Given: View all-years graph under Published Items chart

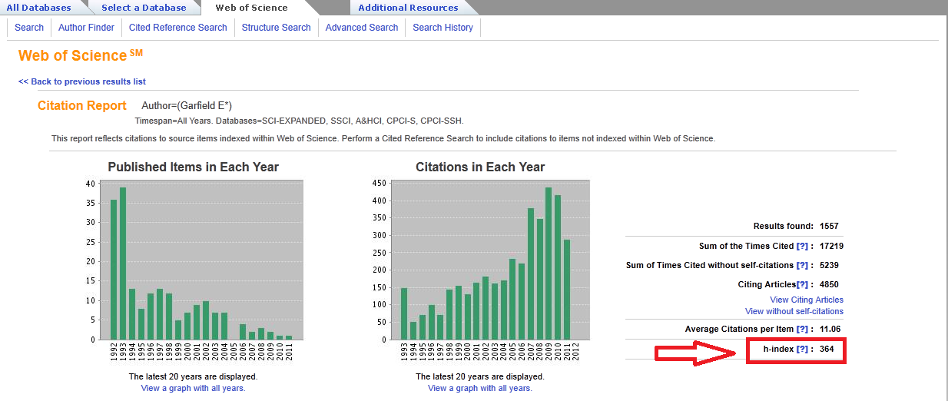Looking at the screenshot, I should click(193, 388).
